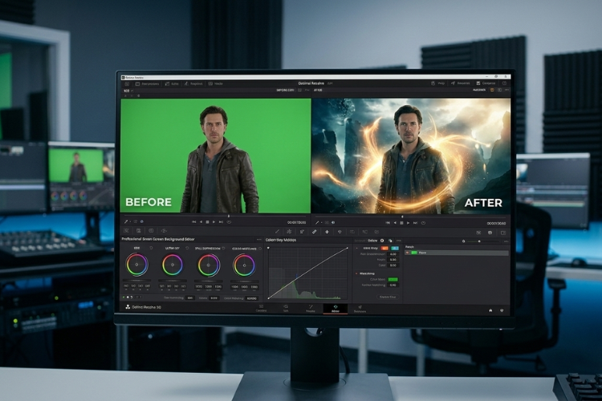Screen dimensions: 602x401
Task: Click the Help button in the top toolbar
Action: pyautogui.click(x=441, y=83)
